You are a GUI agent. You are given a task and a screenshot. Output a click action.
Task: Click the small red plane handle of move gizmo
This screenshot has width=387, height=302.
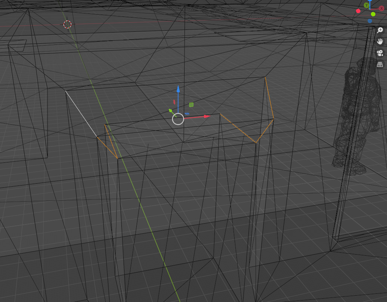point(174,102)
